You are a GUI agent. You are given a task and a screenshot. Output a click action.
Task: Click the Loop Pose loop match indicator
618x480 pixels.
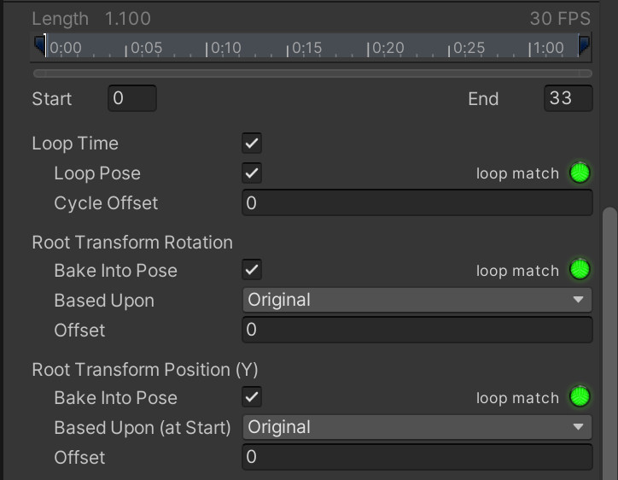point(580,173)
